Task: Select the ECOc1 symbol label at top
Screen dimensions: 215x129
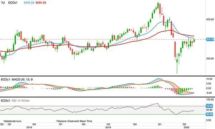Action: point(13,2)
